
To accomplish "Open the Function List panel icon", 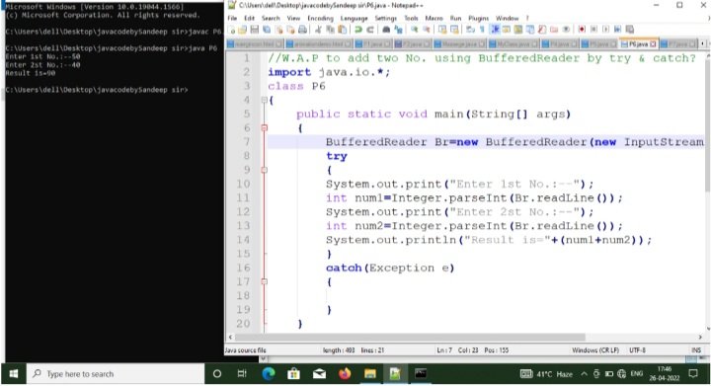I will click(542, 30).
